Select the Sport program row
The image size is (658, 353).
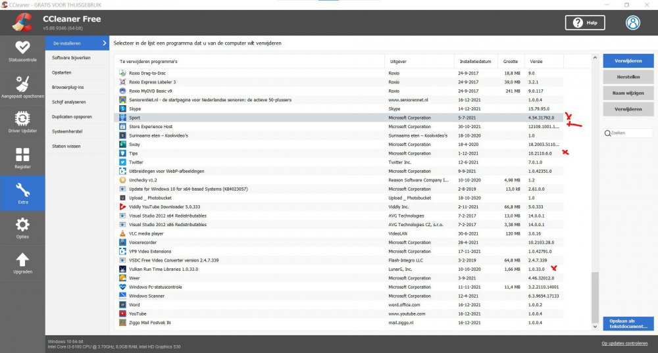[x=339, y=118]
